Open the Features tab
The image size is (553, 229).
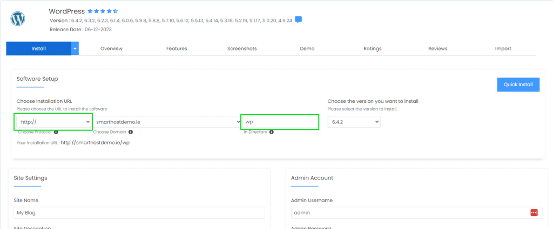177,48
